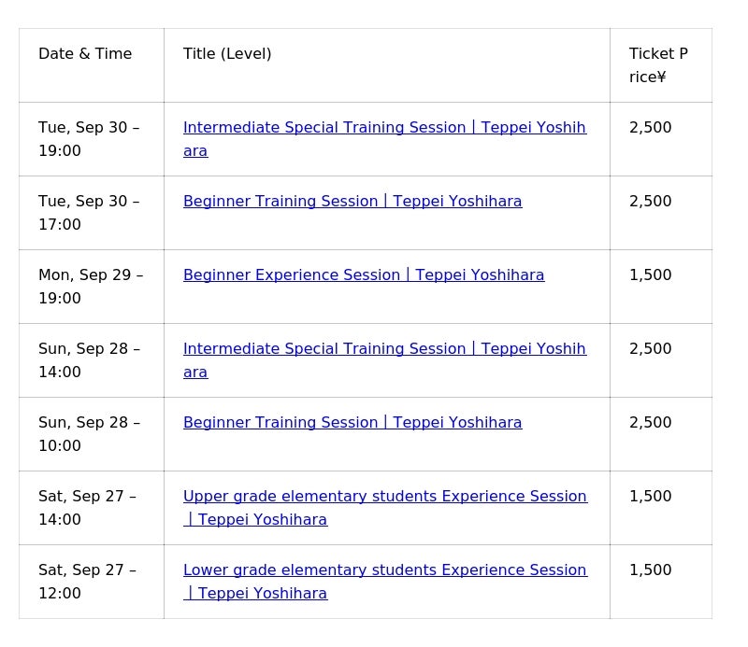Click the Title (Level) column header
The height and width of the screenshot is (647, 748).
[227, 54]
